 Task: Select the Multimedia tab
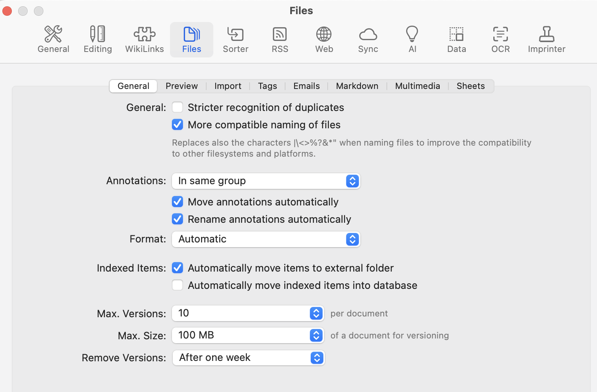click(x=417, y=86)
